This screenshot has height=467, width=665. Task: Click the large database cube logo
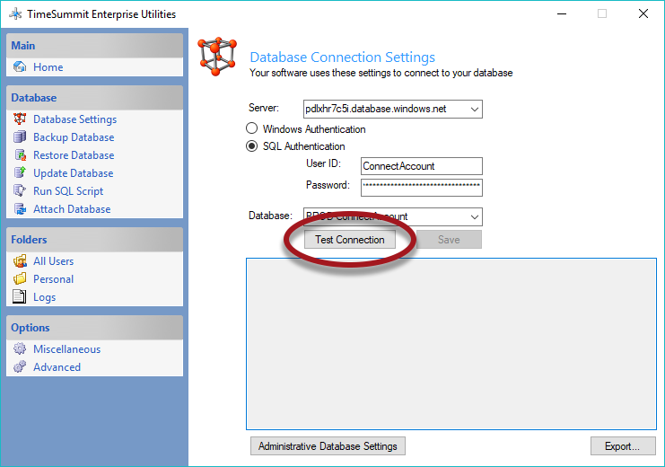pyautogui.click(x=217, y=57)
